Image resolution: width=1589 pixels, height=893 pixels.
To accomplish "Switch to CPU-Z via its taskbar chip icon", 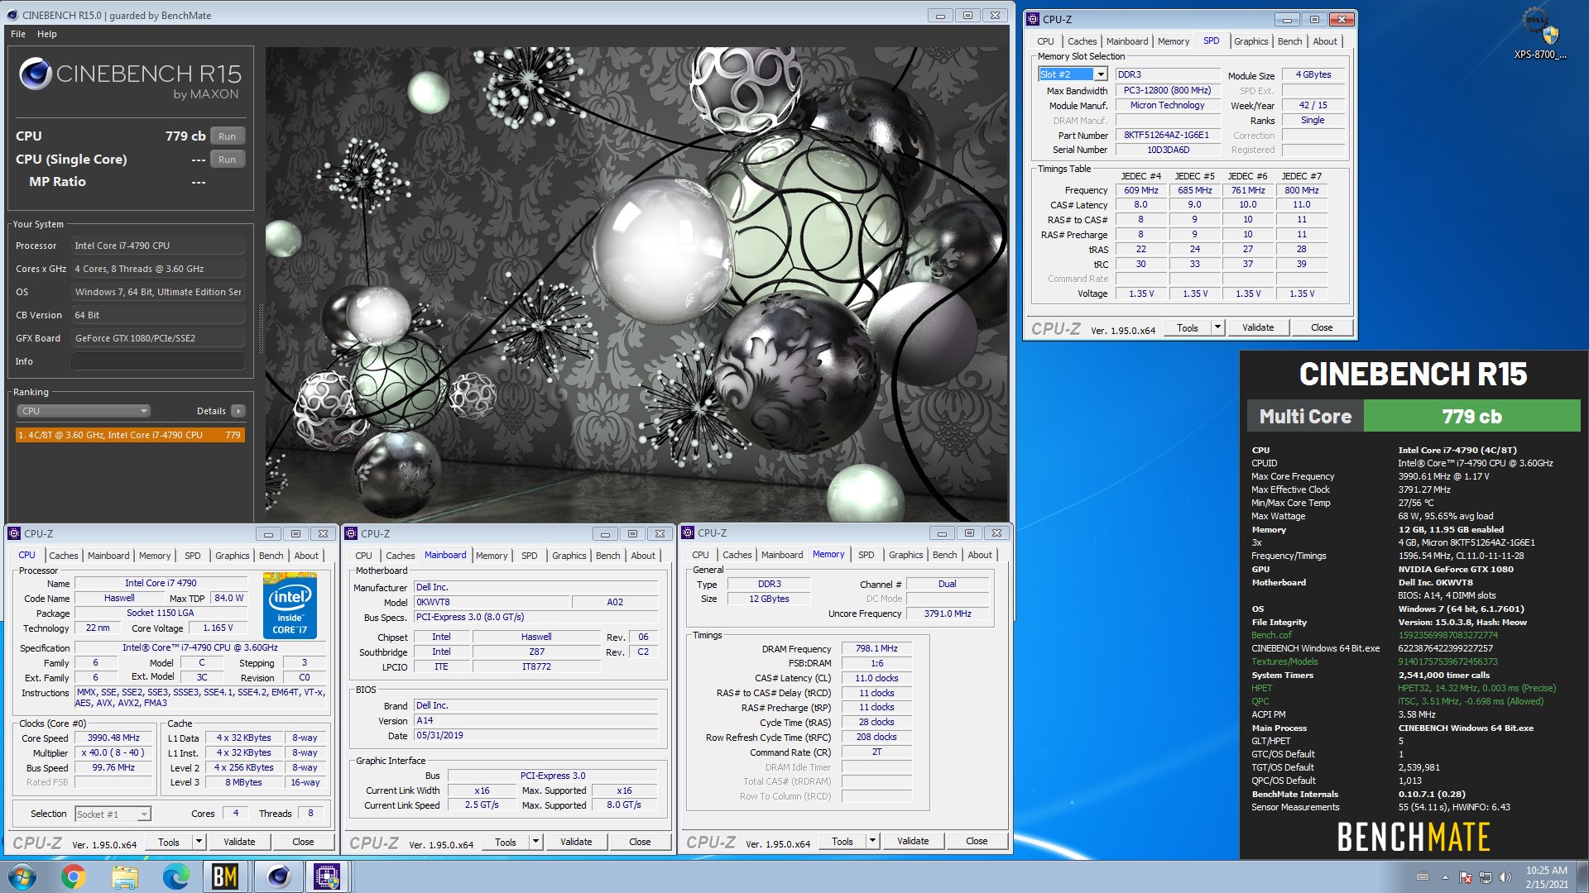I will (x=328, y=876).
